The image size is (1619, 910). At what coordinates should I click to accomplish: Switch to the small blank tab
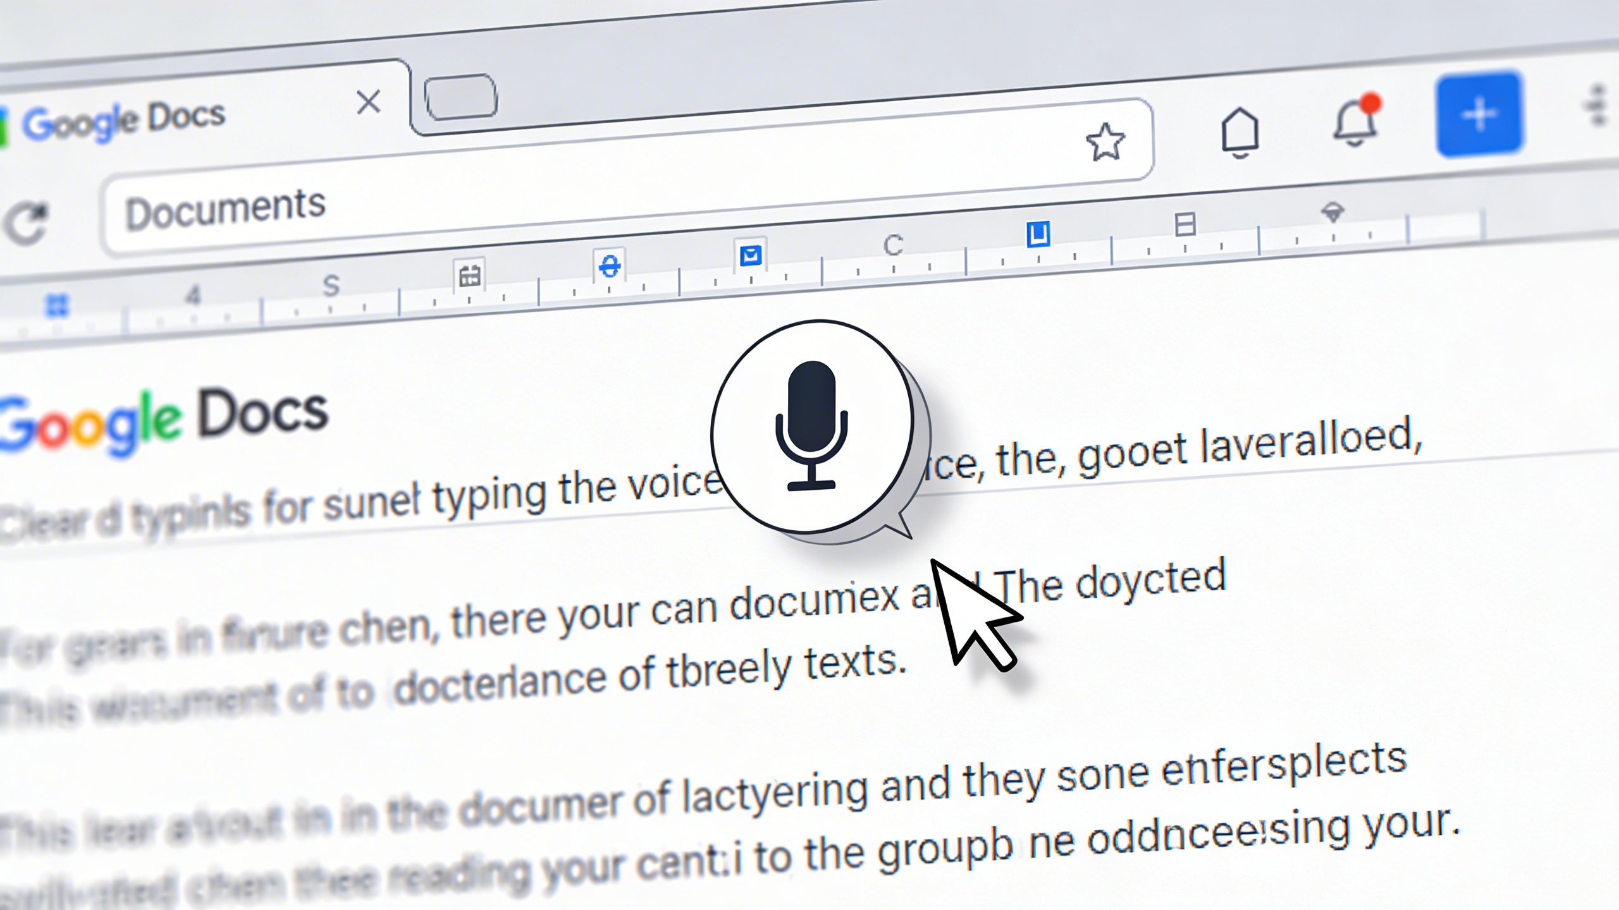(x=460, y=97)
